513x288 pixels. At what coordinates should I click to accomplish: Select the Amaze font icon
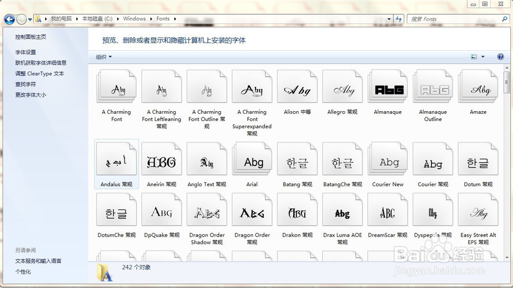[478, 87]
